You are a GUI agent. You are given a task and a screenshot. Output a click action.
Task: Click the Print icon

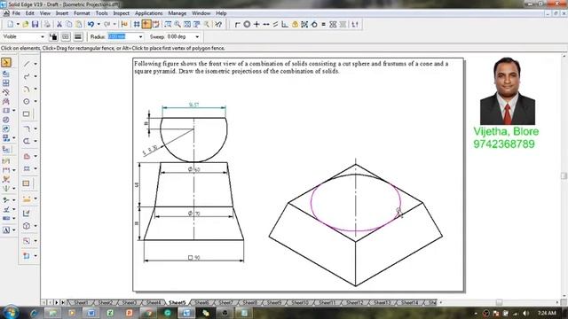[47, 24]
